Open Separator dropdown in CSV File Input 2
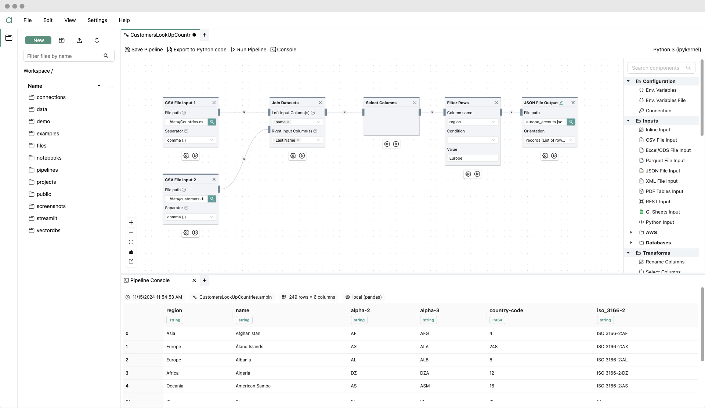The width and height of the screenshot is (705, 408). [190, 217]
